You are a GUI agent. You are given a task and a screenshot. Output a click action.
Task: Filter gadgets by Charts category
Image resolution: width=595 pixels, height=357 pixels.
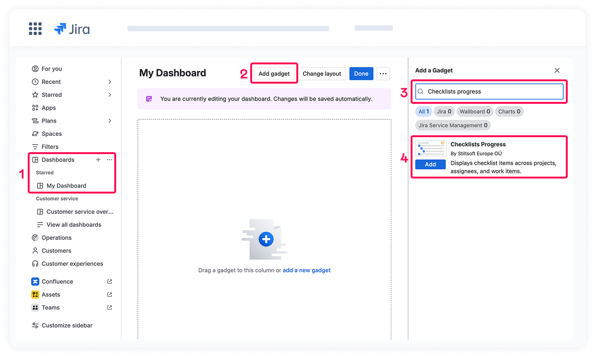509,112
